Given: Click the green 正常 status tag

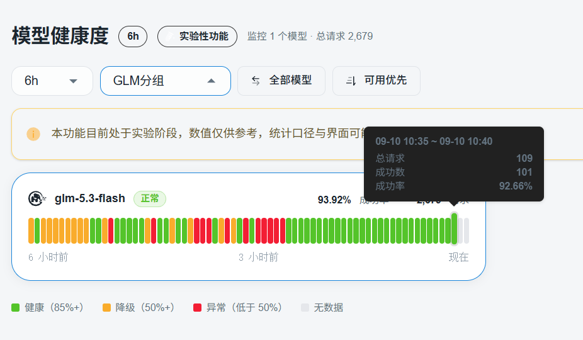Looking at the screenshot, I should [150, 198].
